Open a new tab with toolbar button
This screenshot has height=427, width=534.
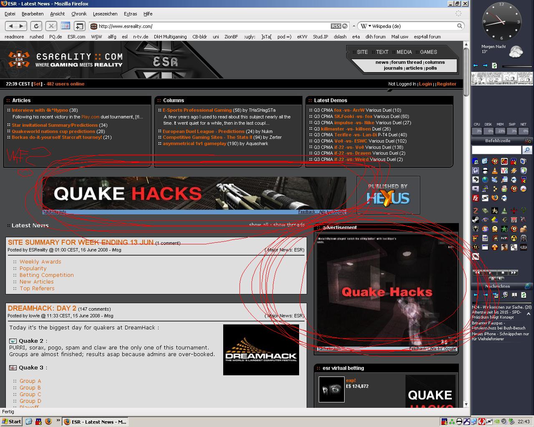(x=79, y=26)
